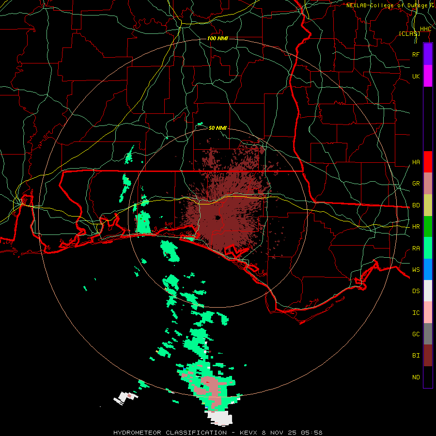Click the dark green HR legend swatch
436x436 pixels.
click(x=428, y=227)
